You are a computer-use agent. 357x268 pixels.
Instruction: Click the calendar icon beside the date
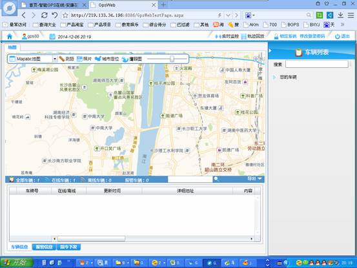click(x=52, y=36)
